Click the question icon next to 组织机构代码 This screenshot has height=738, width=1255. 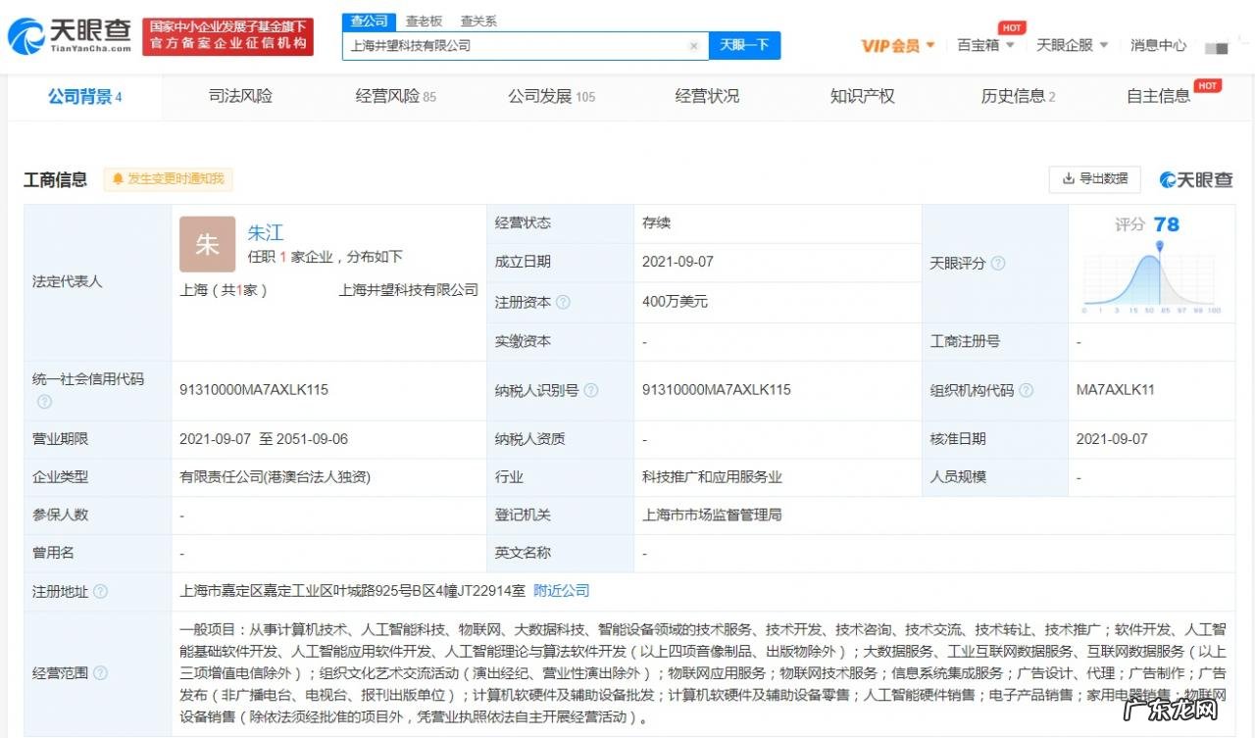[1026, 389]
